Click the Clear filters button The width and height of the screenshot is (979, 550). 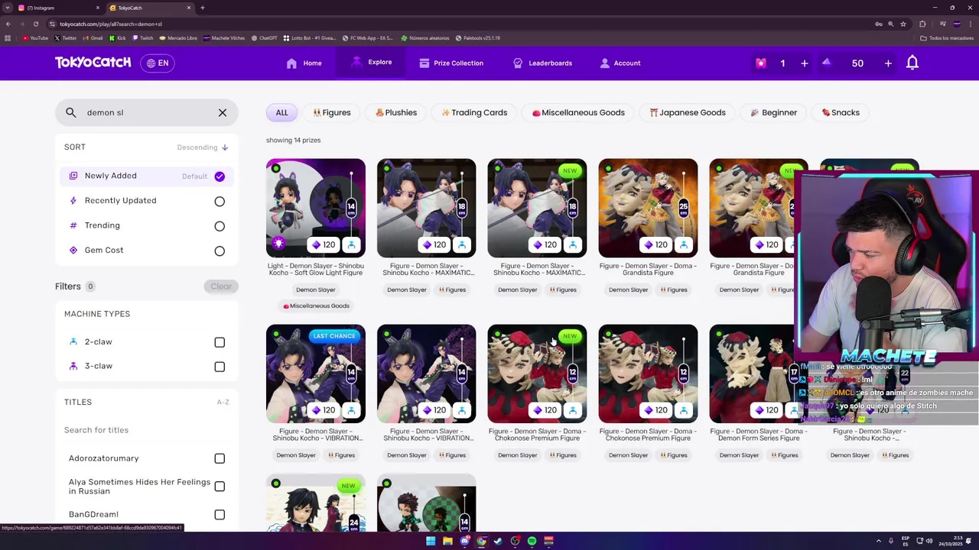coord(221,286)
